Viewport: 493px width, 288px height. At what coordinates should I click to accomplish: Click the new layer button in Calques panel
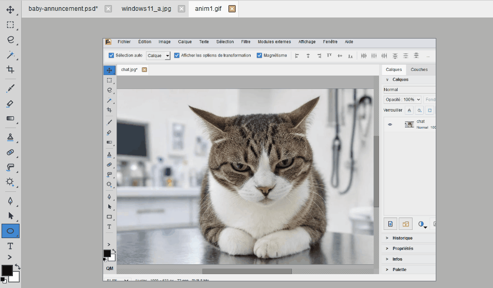[x=390, y=224]
